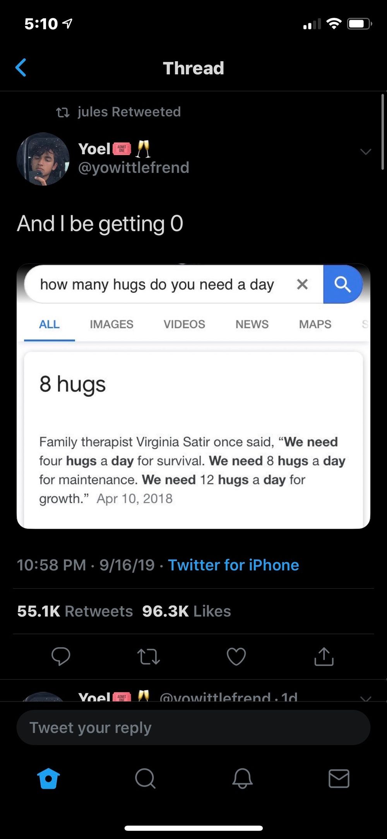The width and height of the screenshot is (387, 839).
Task: Like the tweet with the heart icon
Action: (x=236, y=656)
